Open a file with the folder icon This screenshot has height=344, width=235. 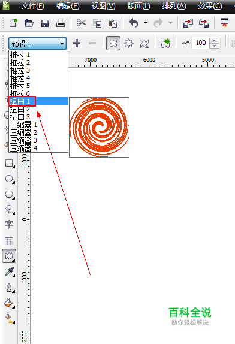pos(29,23)
